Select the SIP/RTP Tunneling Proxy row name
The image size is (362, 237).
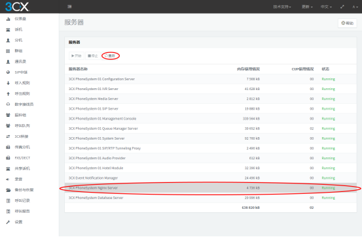click(105, 148)
